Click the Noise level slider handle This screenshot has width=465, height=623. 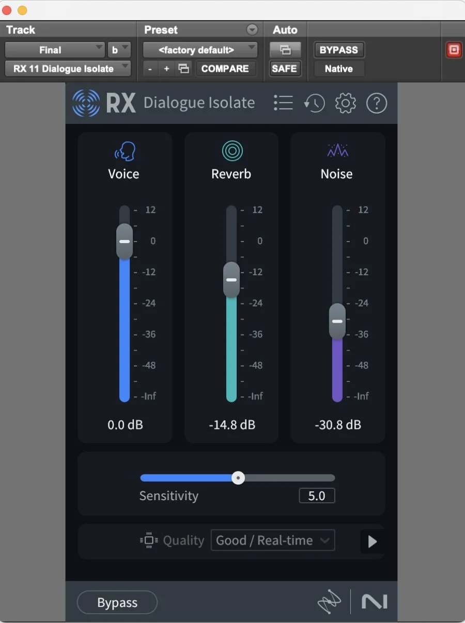tap(337, 321)
